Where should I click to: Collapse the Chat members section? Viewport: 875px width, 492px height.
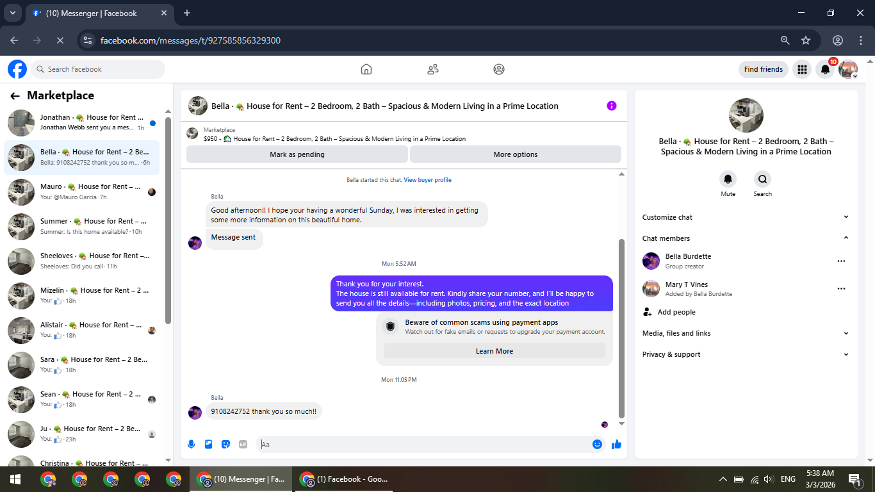pyautogui.click(x=746, y=238)
